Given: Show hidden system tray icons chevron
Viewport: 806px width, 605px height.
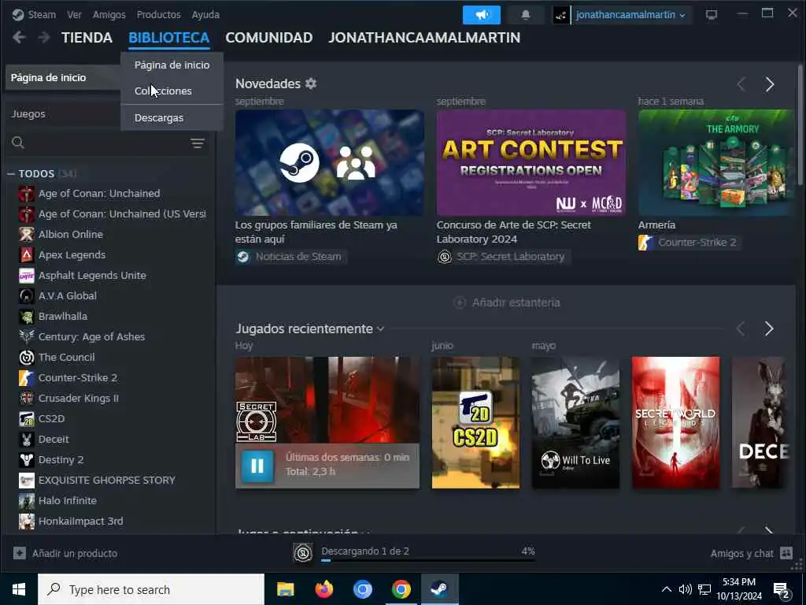Looking at the screenshot, I should click(666, 589).
